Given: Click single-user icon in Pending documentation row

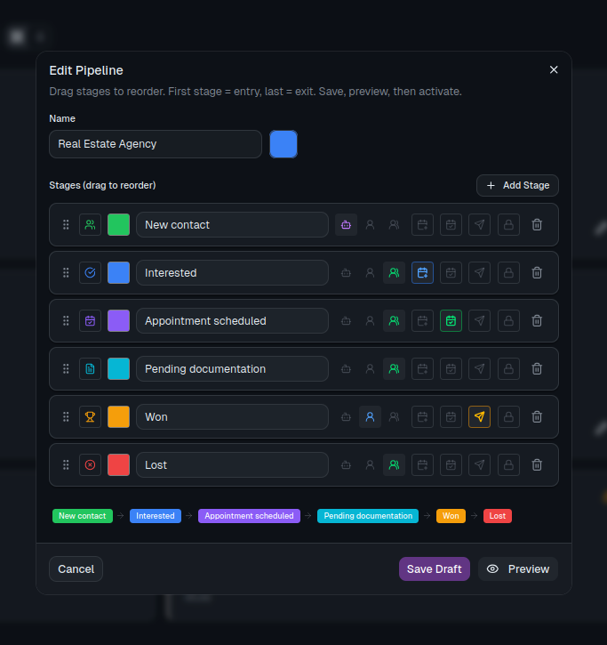Looking at the screenshot, I should [370, 369].
